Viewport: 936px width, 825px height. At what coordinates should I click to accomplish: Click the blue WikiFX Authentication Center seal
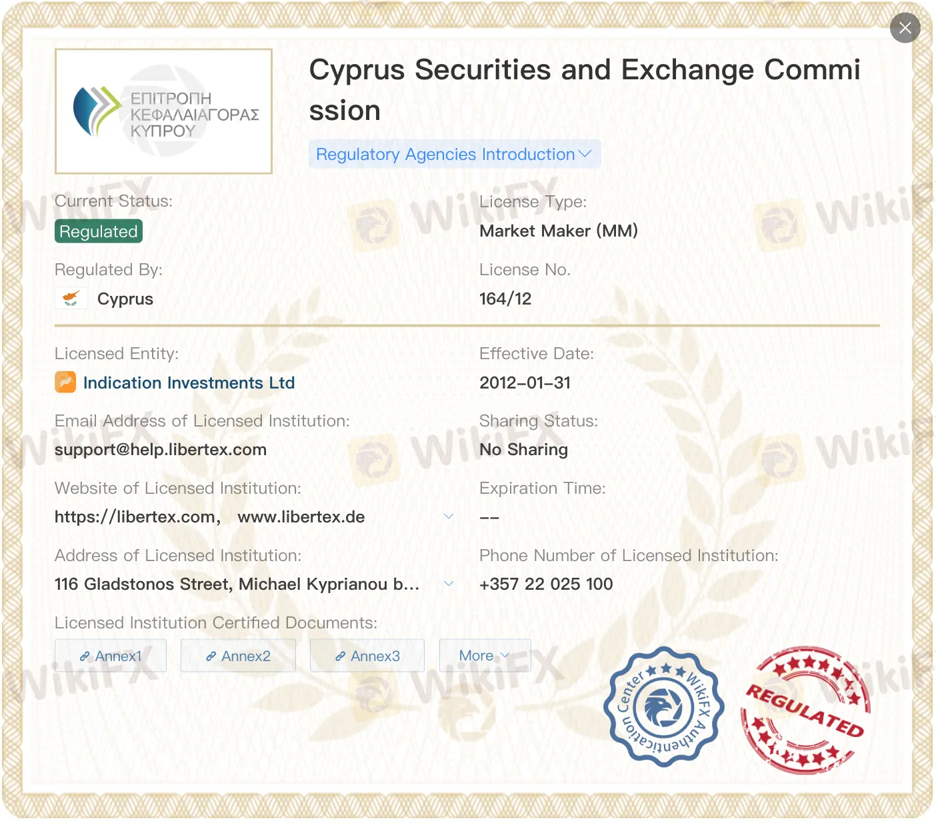pos(663,707)
